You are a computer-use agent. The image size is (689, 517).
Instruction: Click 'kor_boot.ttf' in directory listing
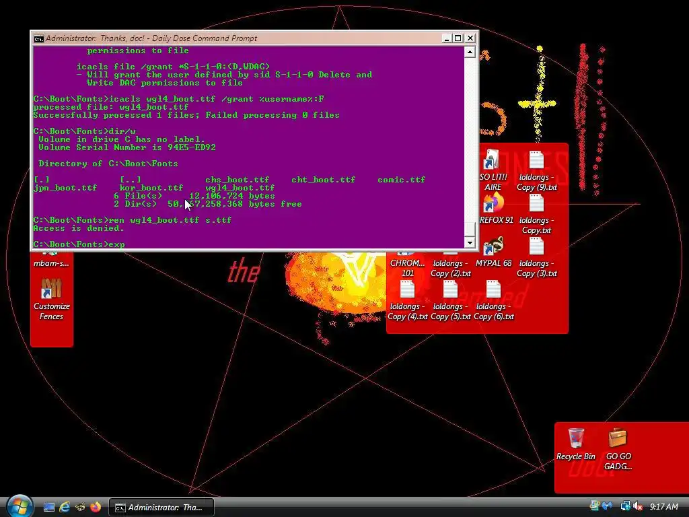coord(151,188)
